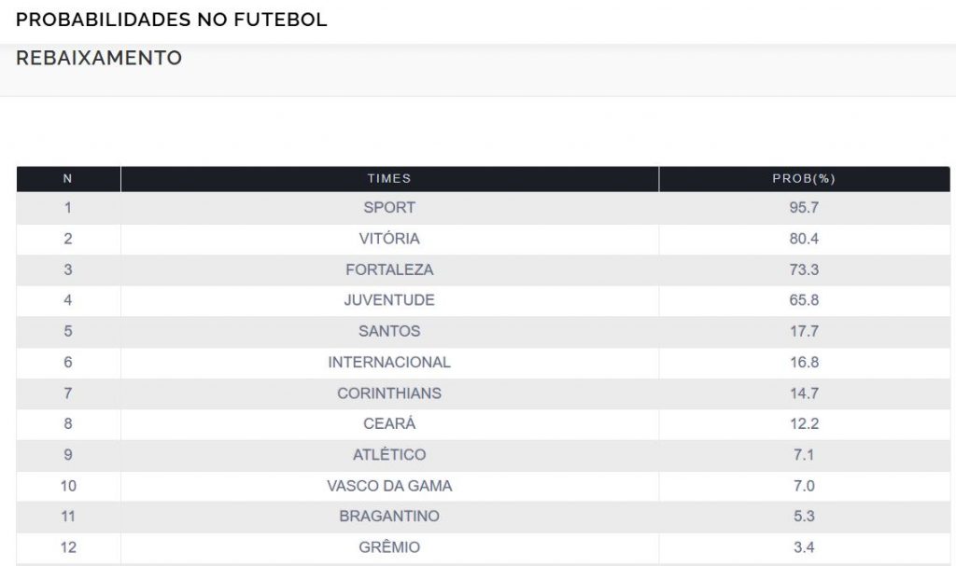This screenshot has height=566, width=956.
Task: Pick the CORINTHIANS row
Action: click(389, 393)
